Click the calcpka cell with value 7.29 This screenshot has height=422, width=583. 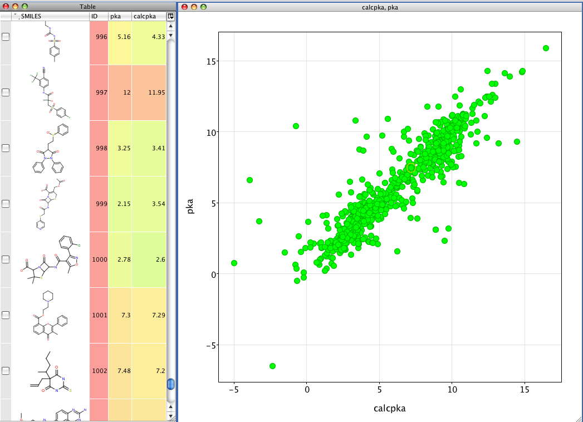coord(149,315)
